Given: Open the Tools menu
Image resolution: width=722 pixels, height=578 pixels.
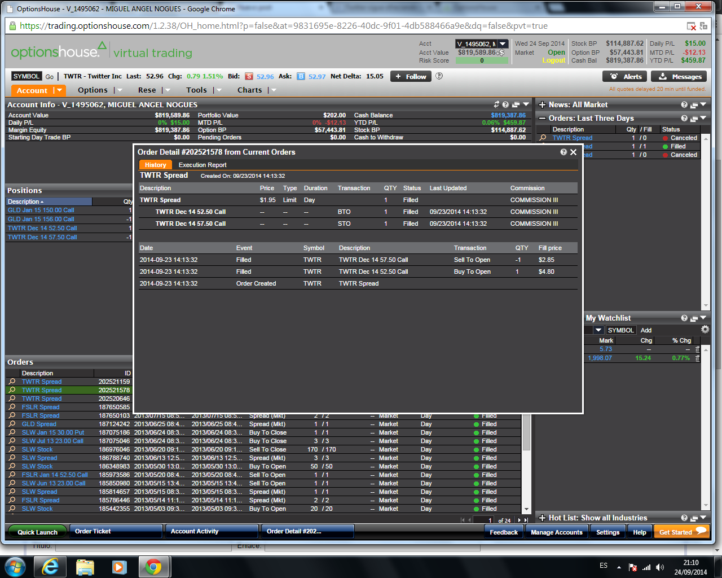Looking at the screenshot, I should tap(197, 90).
